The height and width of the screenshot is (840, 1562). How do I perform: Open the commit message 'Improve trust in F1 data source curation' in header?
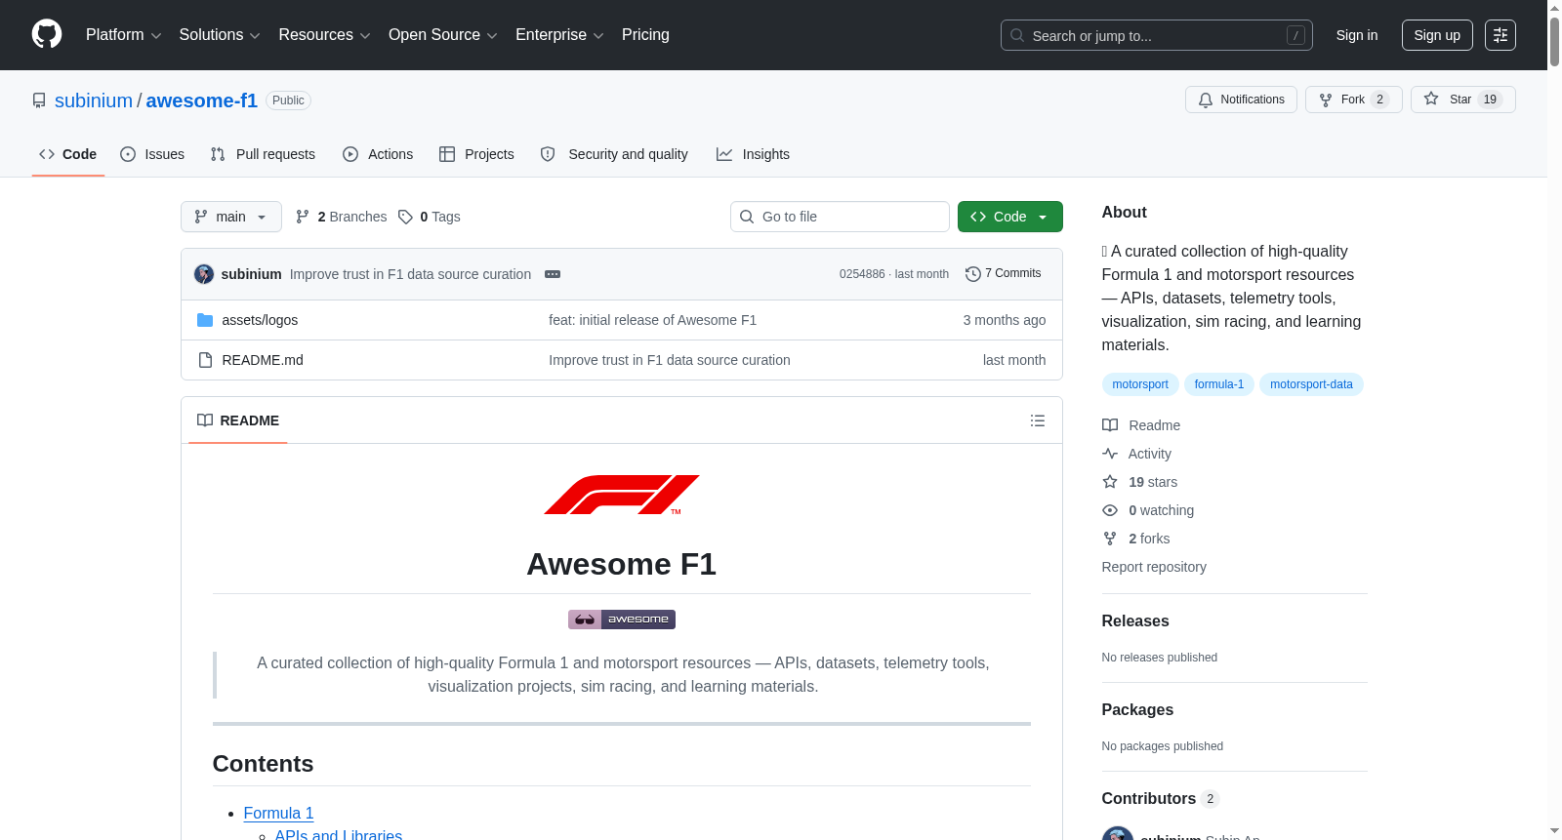click(x=411, y=274)
